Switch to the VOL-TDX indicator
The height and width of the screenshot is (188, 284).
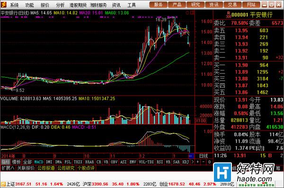[x=146, y=162]
